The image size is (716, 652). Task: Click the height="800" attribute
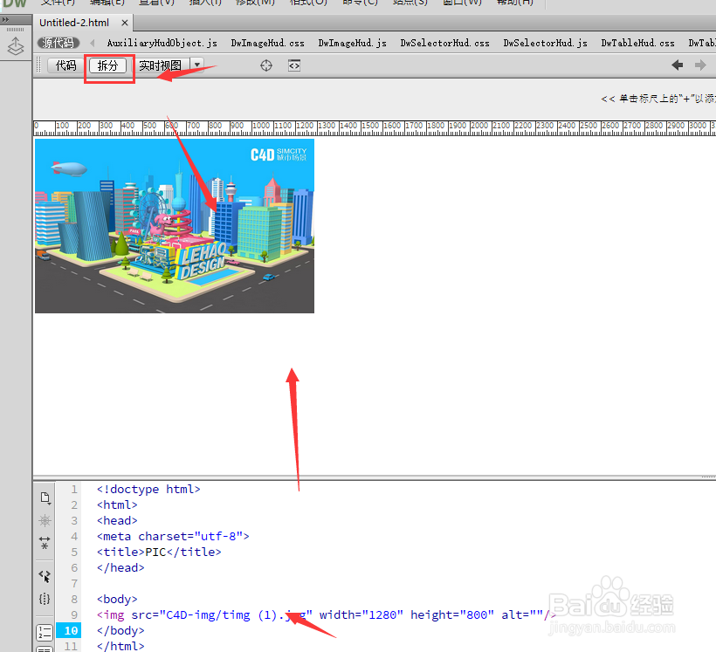pyautogui.click(x=452, y=615)
